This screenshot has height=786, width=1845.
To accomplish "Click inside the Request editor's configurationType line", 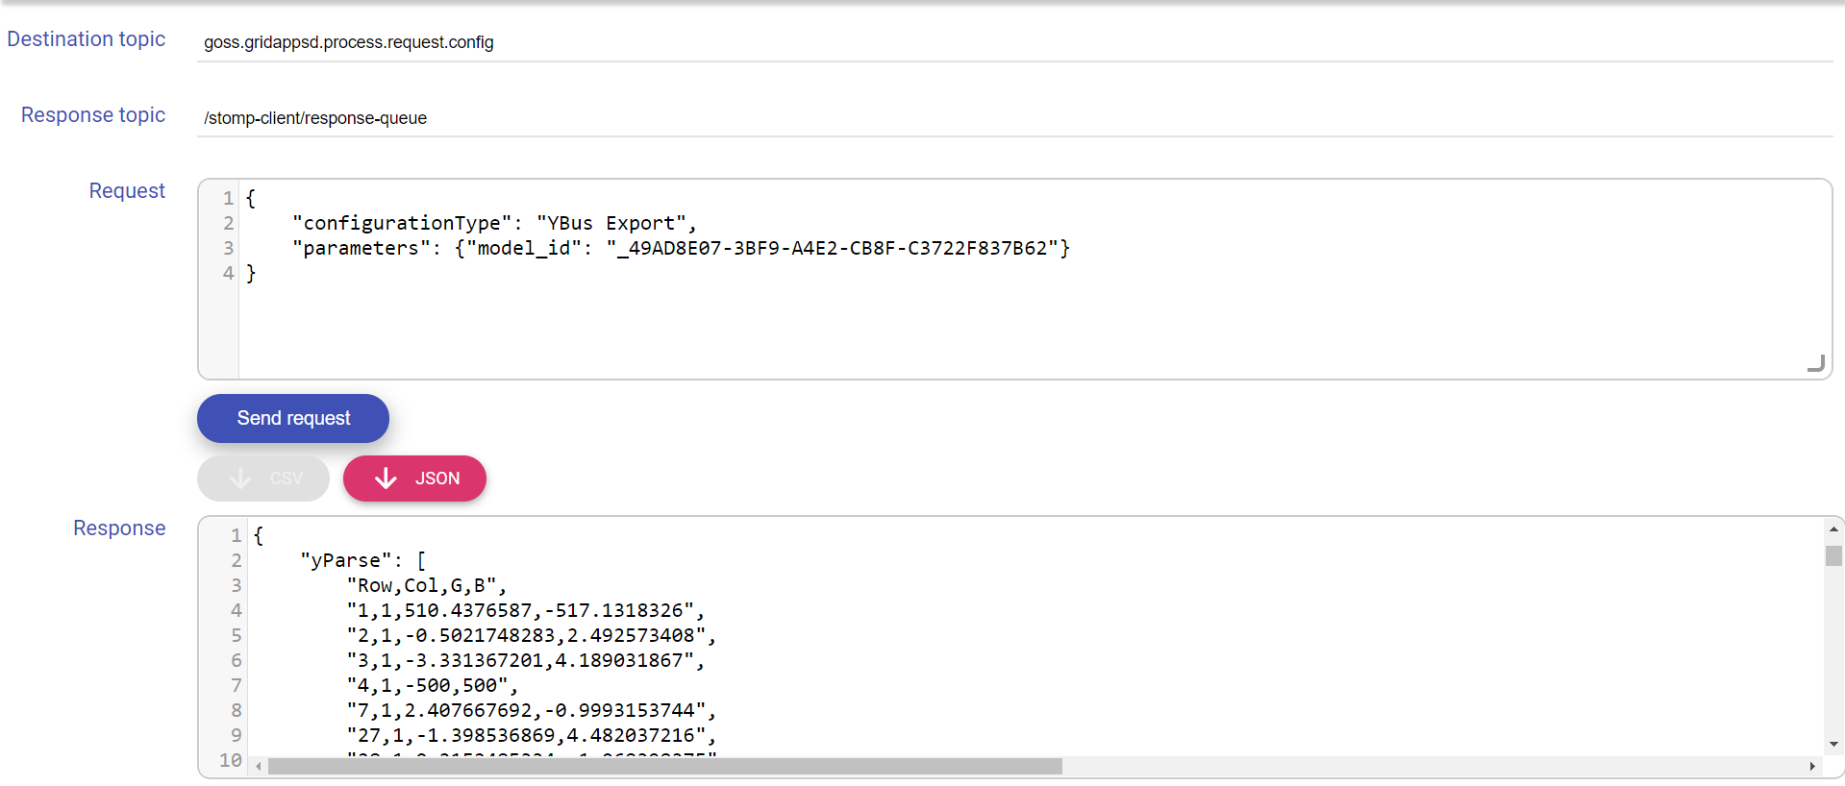I will click(494, 223).
